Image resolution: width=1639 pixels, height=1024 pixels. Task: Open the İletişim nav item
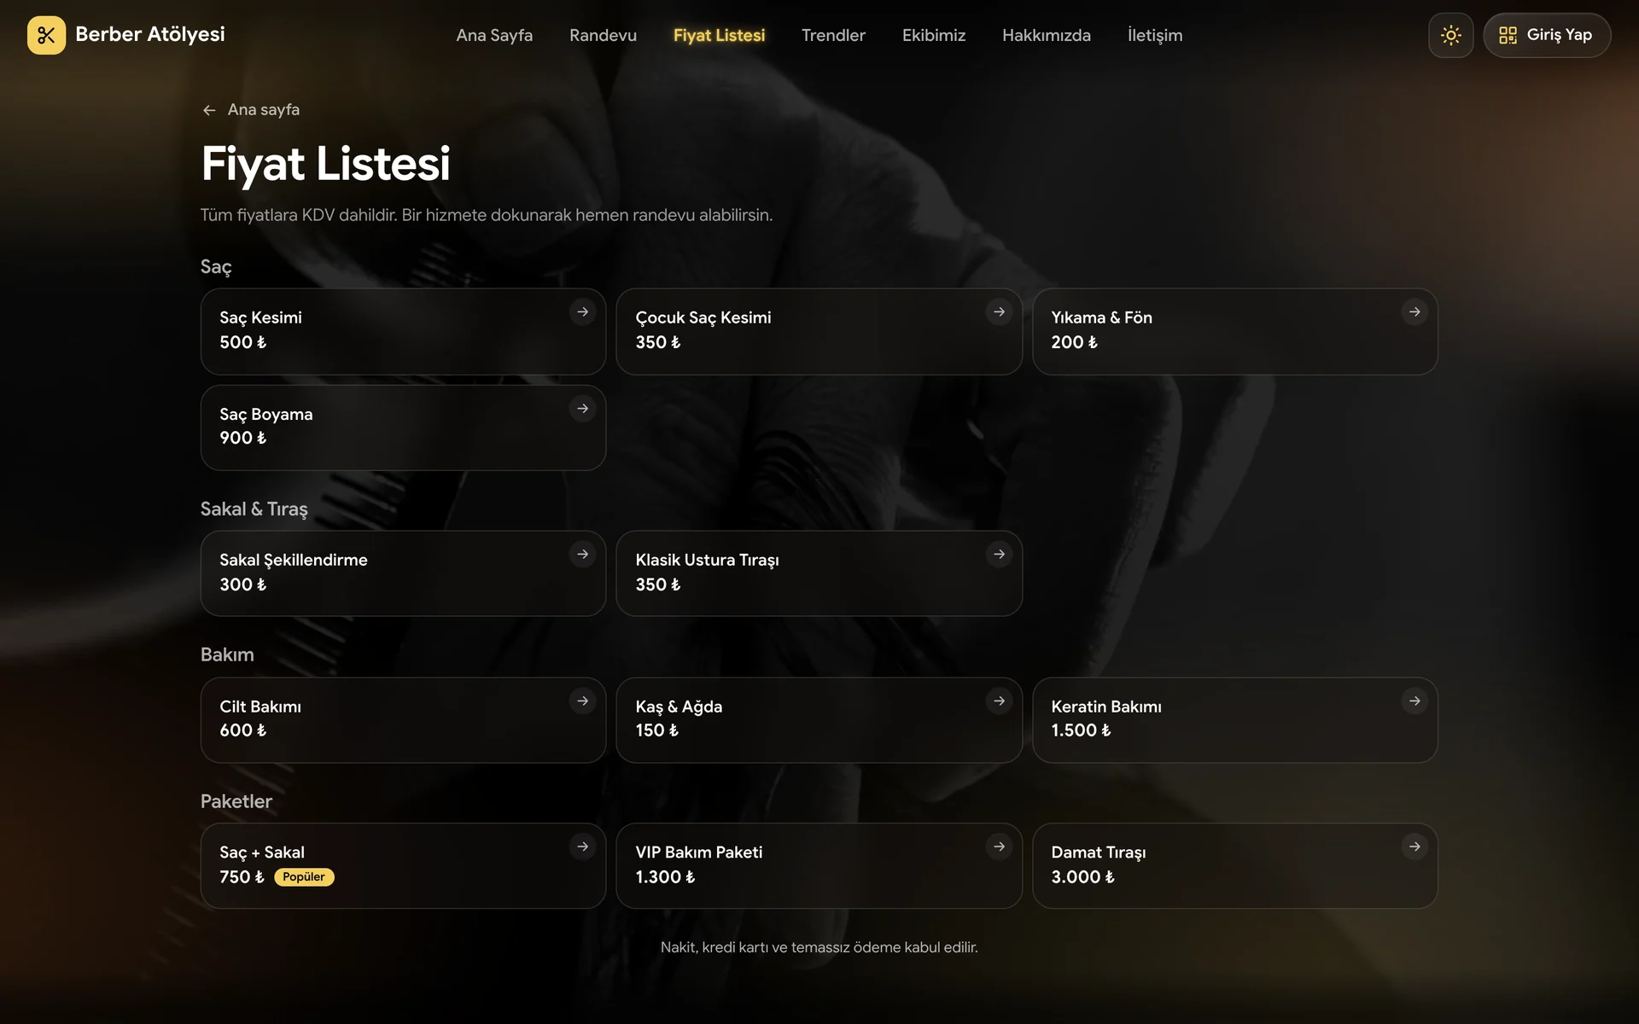[x=1155, y=35]
